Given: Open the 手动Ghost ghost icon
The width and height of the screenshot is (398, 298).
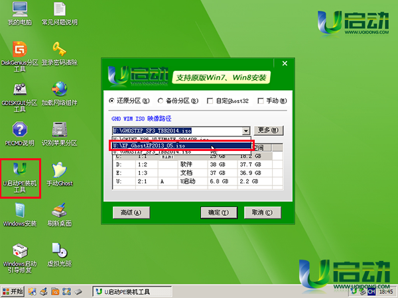Looking at the screenshot, I should (60, 174).
